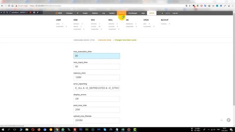Go to the Graphs page
This screenshot has height=132, width=235.
(85, 13)
